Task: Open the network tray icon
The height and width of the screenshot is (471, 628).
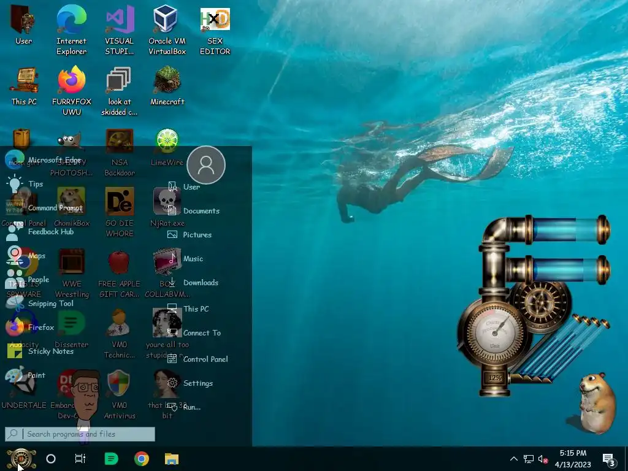Action: (x=529, y=459)
